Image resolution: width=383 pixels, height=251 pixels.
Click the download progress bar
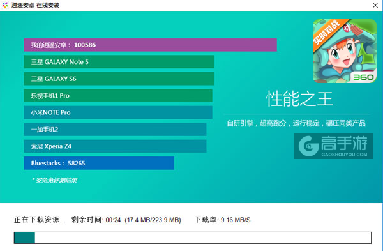(x=193, y=238)
